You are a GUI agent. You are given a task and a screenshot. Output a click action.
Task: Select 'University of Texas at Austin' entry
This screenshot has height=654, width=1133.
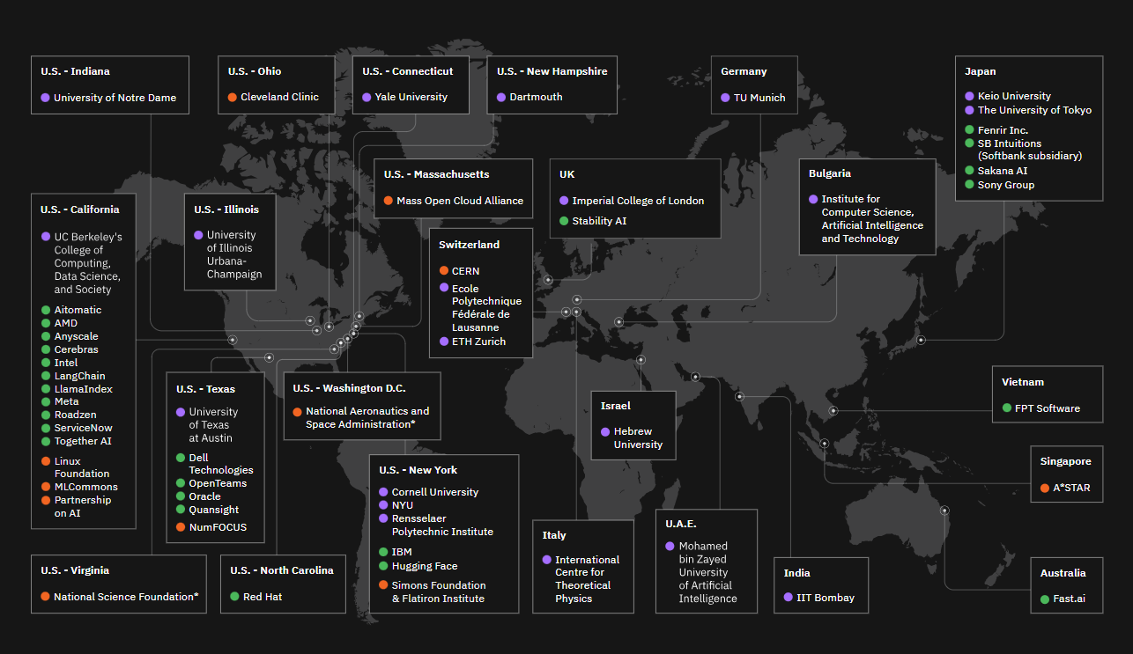coord(213,425)
